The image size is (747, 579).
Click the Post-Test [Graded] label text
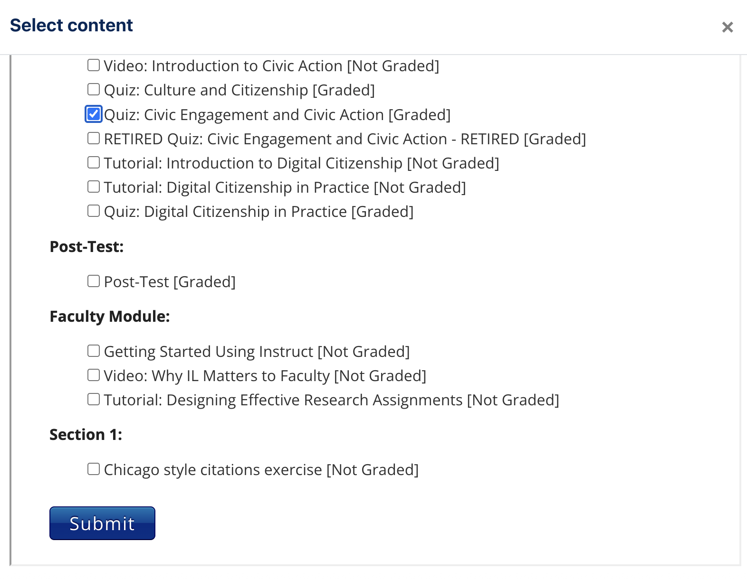[170, 282]
